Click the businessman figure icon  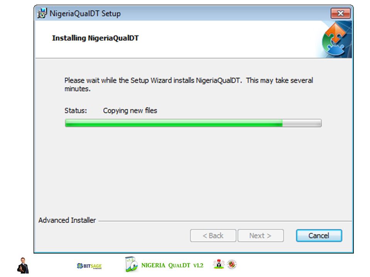pos(23,265)
